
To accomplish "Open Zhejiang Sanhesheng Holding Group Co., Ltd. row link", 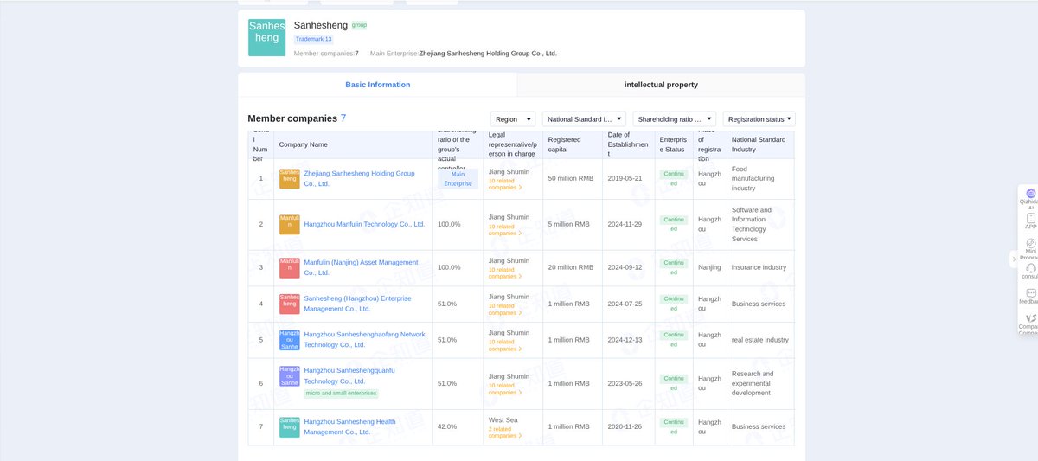I will [359, 179].
